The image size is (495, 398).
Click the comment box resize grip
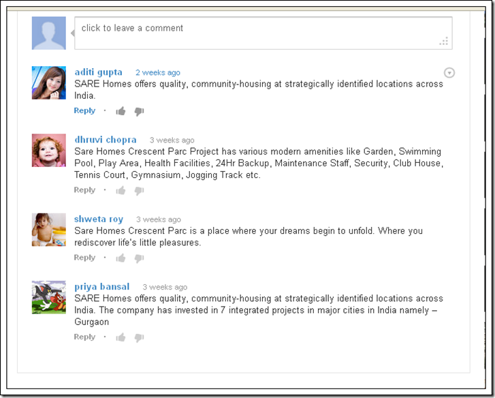(x=444, y=42)
